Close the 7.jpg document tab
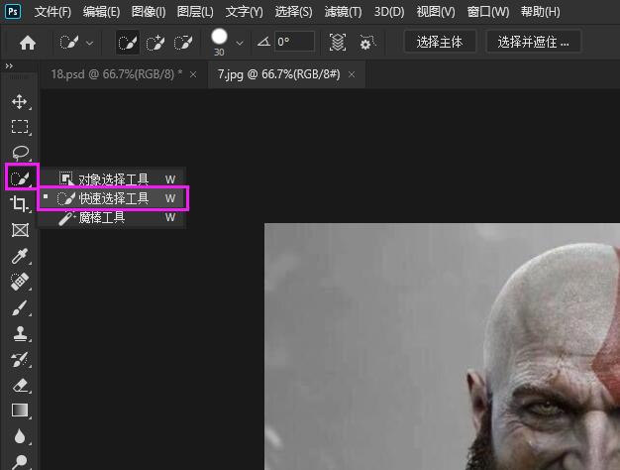The width and height of the screenshot is (620, 470). pyautogui.click(x=352, y=74)
